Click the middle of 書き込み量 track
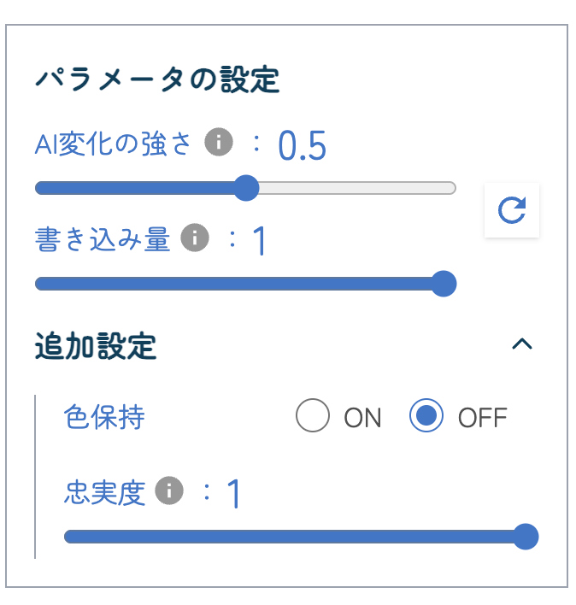Image resolution: width=576 pixels, height=605 pixels. (x=246, y=284)
